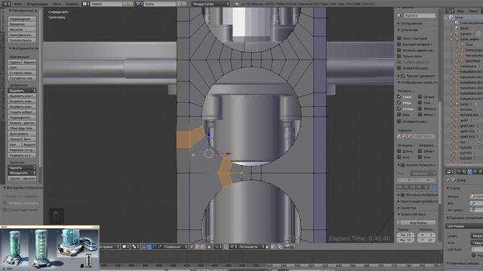Enable the Отображать веса checkbox

(399, 121)
